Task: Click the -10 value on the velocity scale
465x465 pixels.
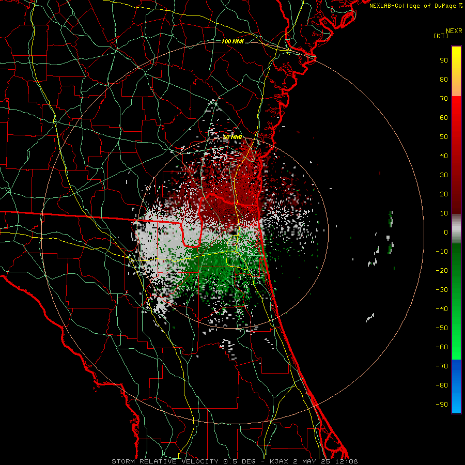Action: click(x=442, y=252)
